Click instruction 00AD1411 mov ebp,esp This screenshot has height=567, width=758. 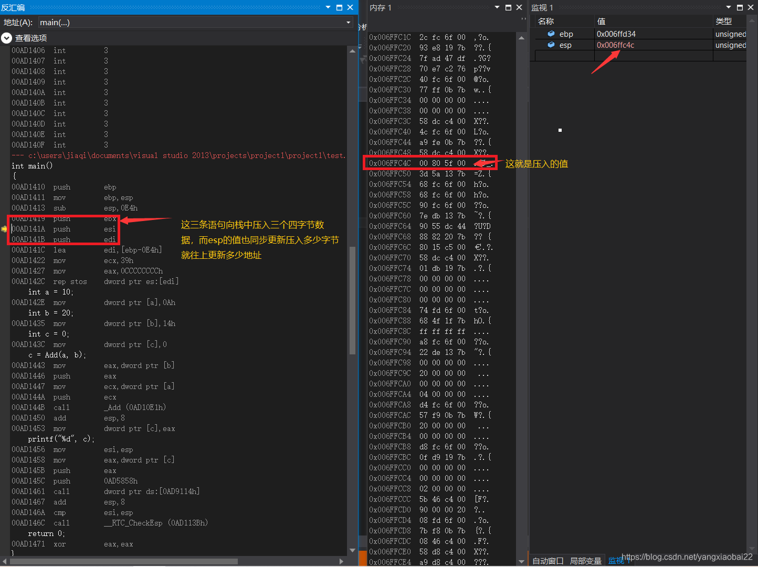72,197
